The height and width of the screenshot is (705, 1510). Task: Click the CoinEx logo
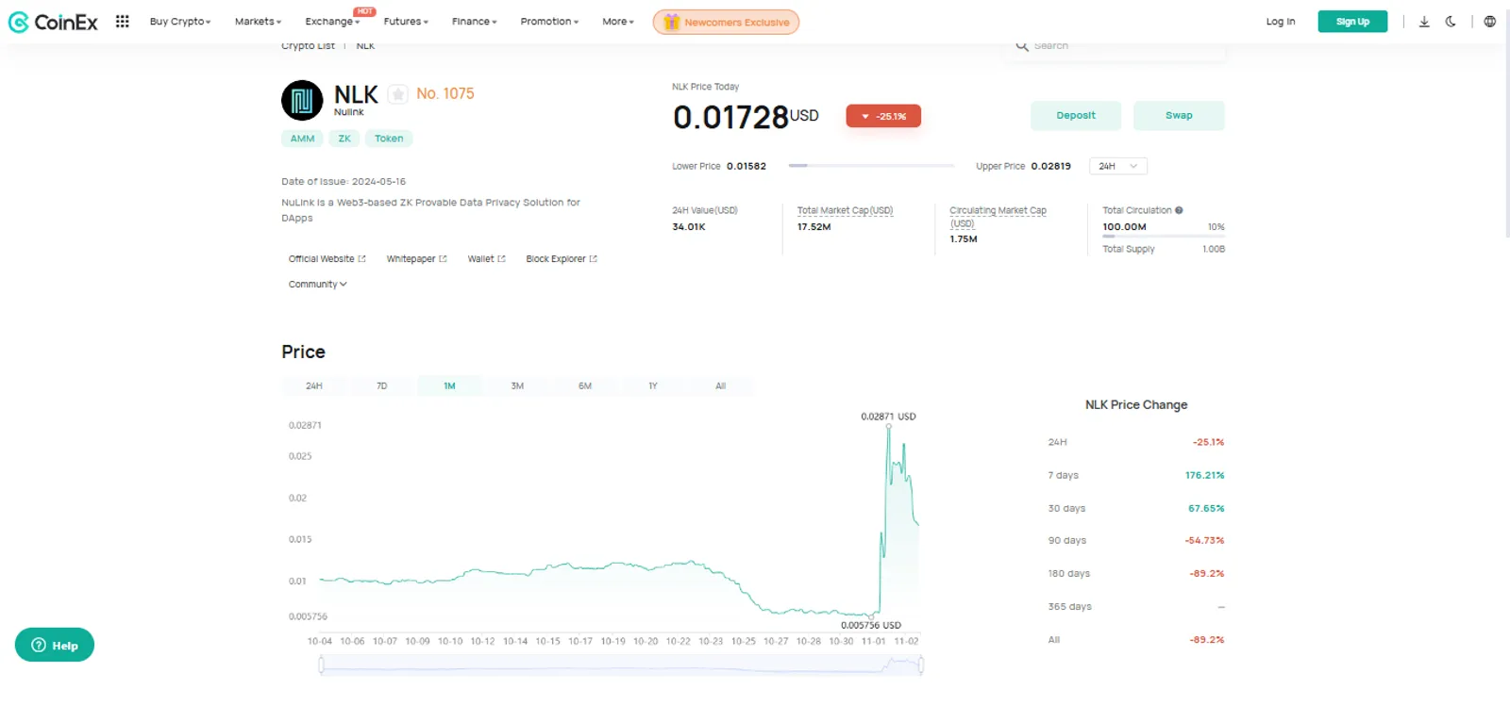(53, 22)
